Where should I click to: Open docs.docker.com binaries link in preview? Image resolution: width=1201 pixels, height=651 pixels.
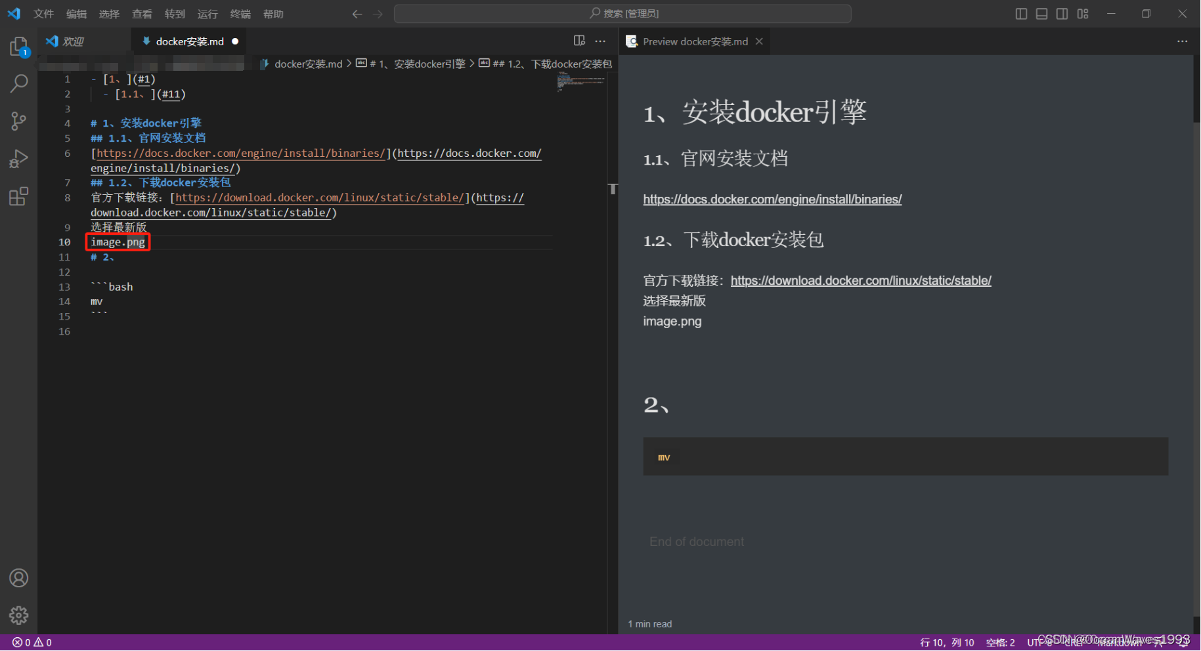[772, 199]
